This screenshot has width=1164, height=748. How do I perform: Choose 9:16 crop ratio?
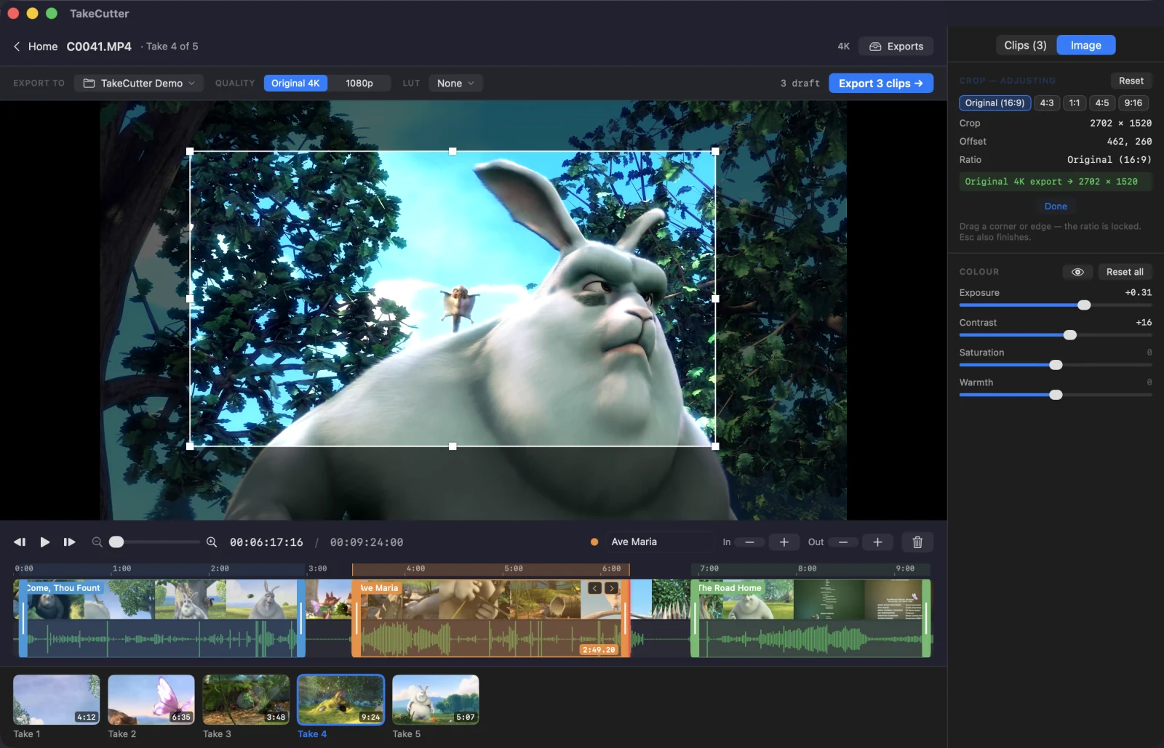click(1133, 103)
